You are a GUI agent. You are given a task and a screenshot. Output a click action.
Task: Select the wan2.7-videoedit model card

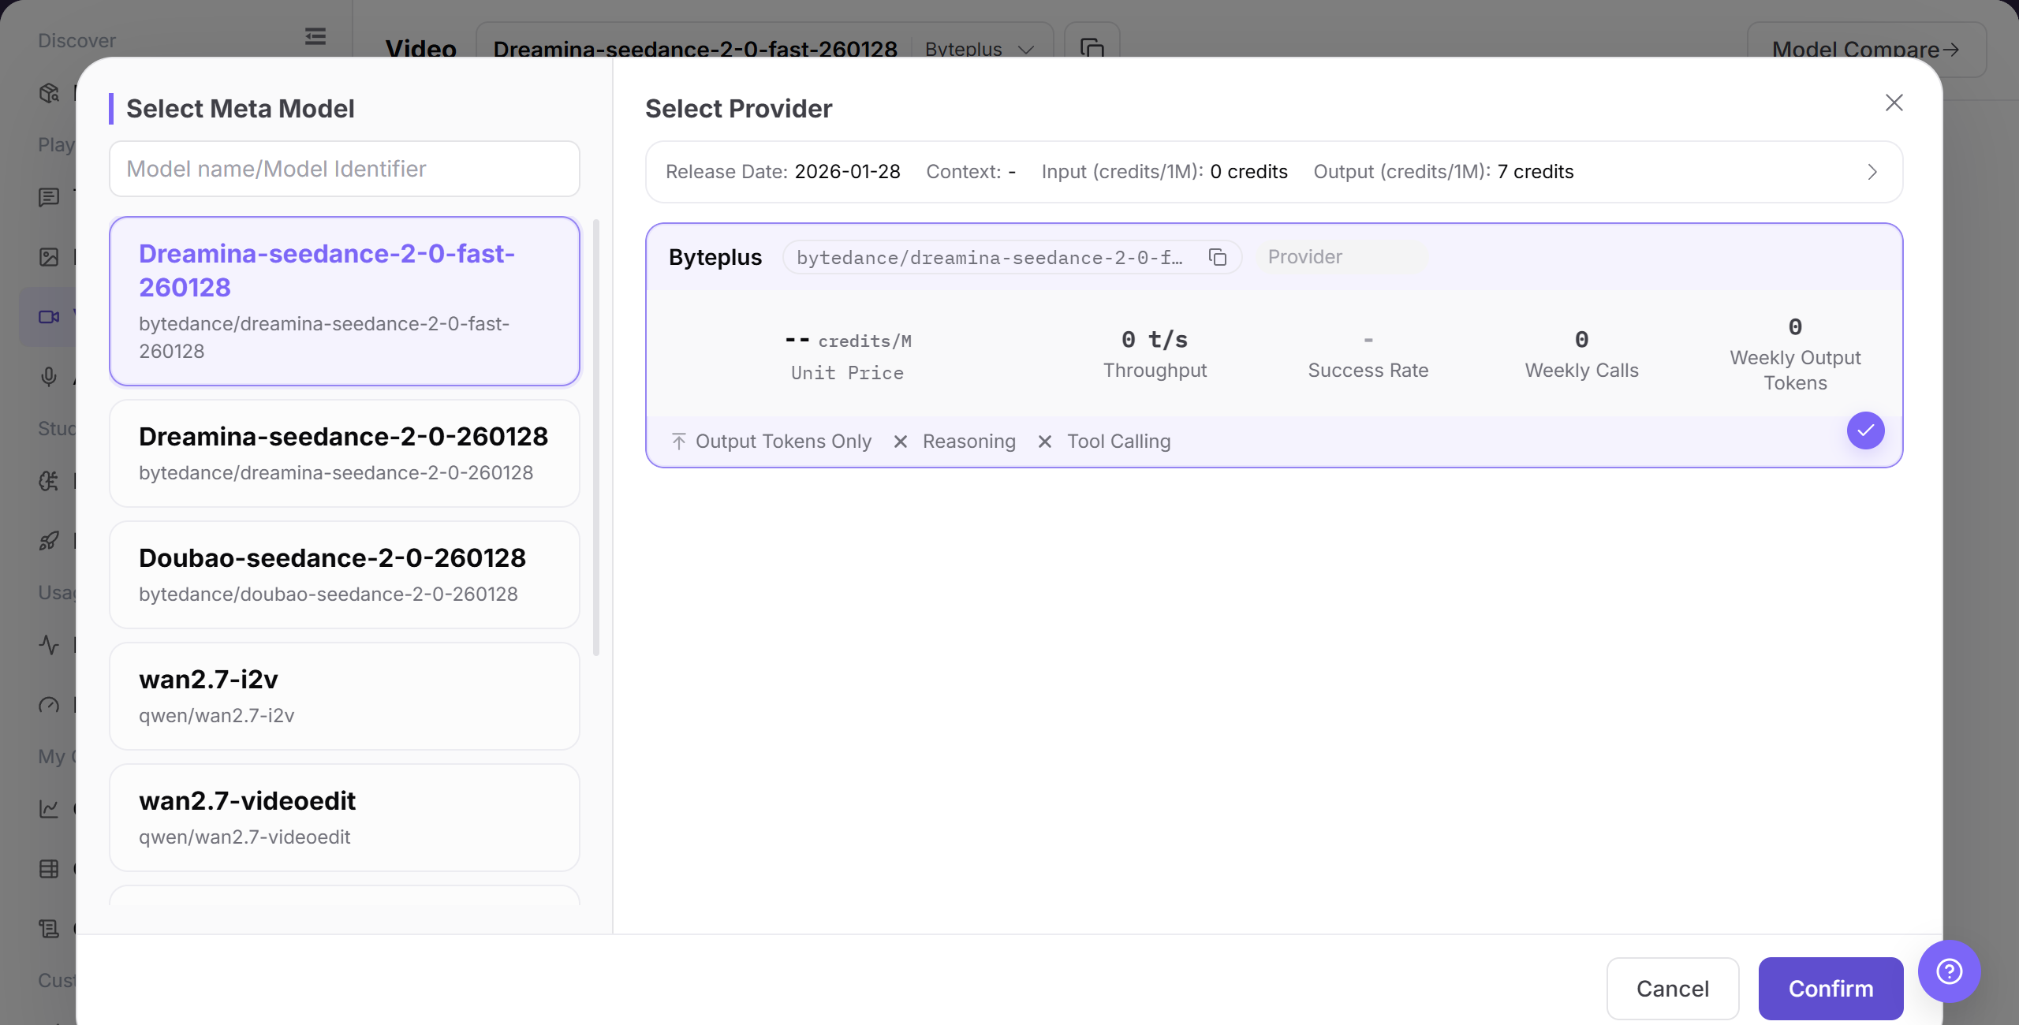click(345, 818)
